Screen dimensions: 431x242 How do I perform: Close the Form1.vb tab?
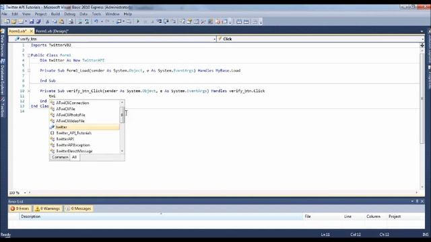[x=31, y=32]
